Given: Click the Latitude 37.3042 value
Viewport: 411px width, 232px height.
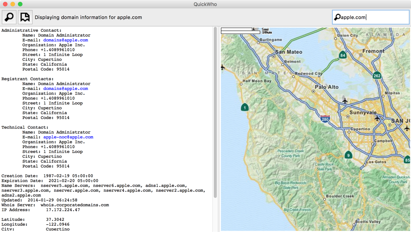Looking at the screenshot, I should coord(55,219).
